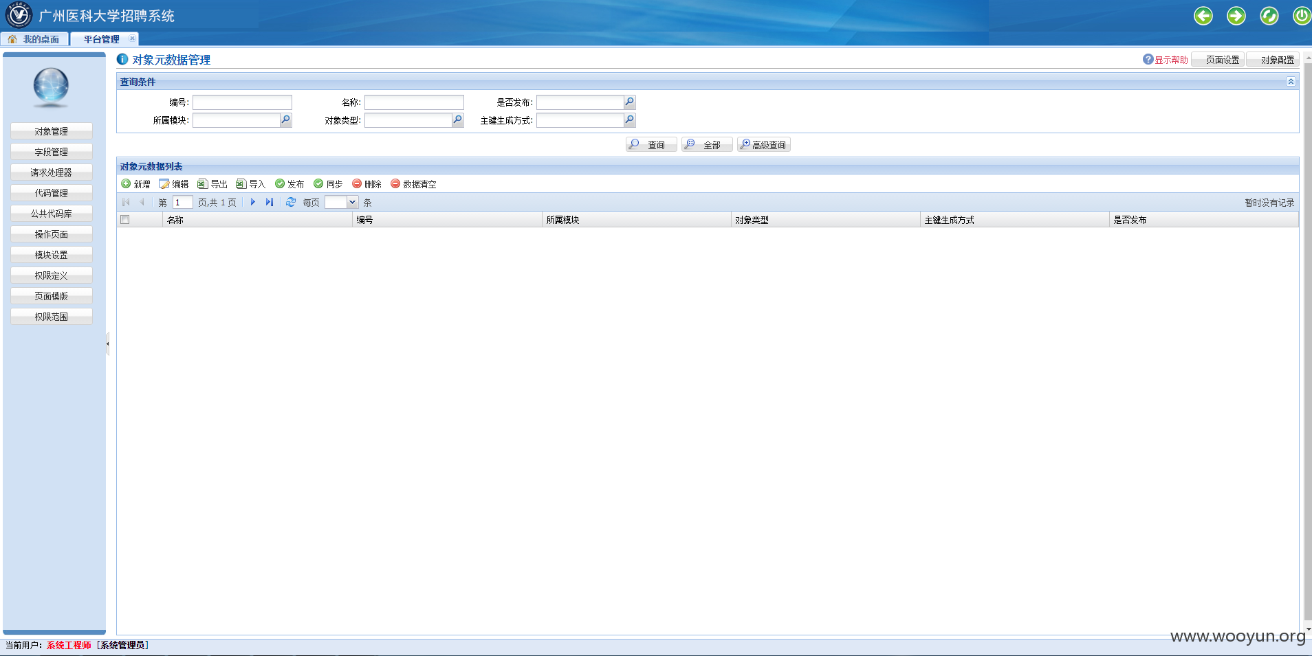Click the 页面设置 button
Image resolution: width=1312 pixels, height=656 pixels.
tap(1218, 60)
